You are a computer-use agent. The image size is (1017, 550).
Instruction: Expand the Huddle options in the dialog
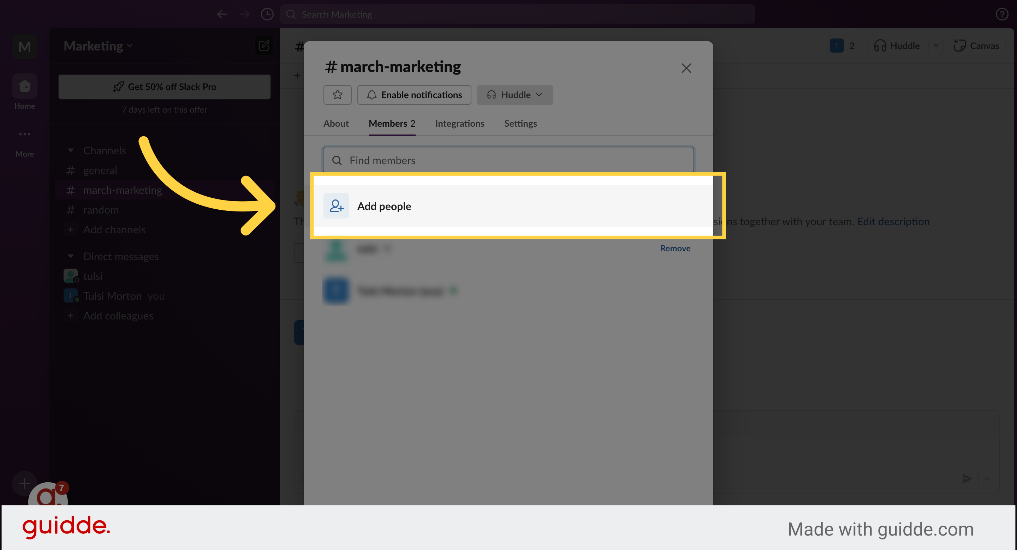click(539, 95)
